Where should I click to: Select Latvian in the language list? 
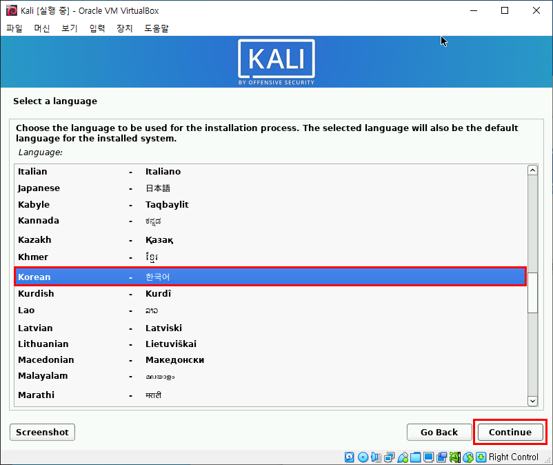tap(270, 328)
